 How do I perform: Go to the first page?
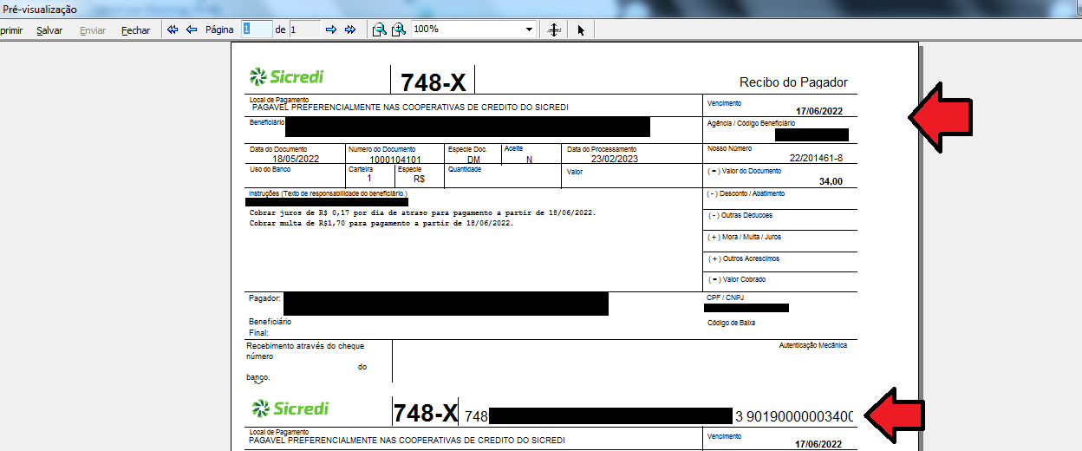click(x=173, y=29)
